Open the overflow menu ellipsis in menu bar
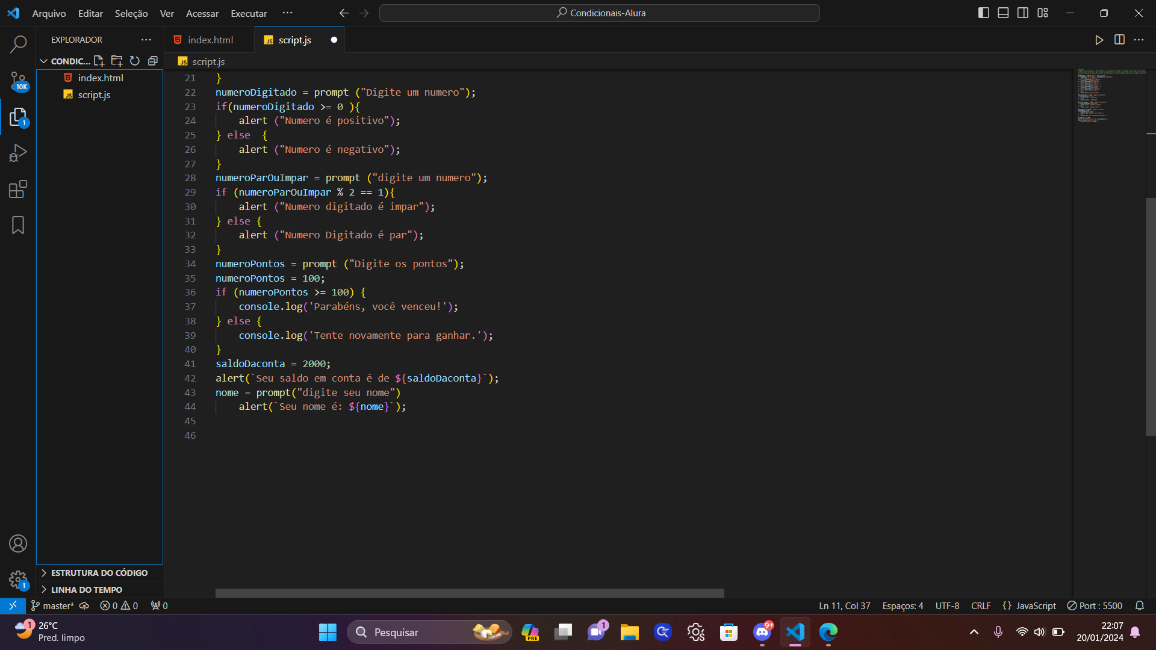Image resolution: width=1156 pixels, height=650 pixels. (287, 13)
